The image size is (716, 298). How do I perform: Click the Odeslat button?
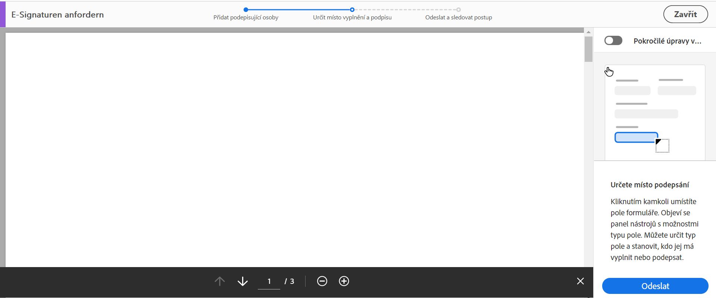click(655, 286)
